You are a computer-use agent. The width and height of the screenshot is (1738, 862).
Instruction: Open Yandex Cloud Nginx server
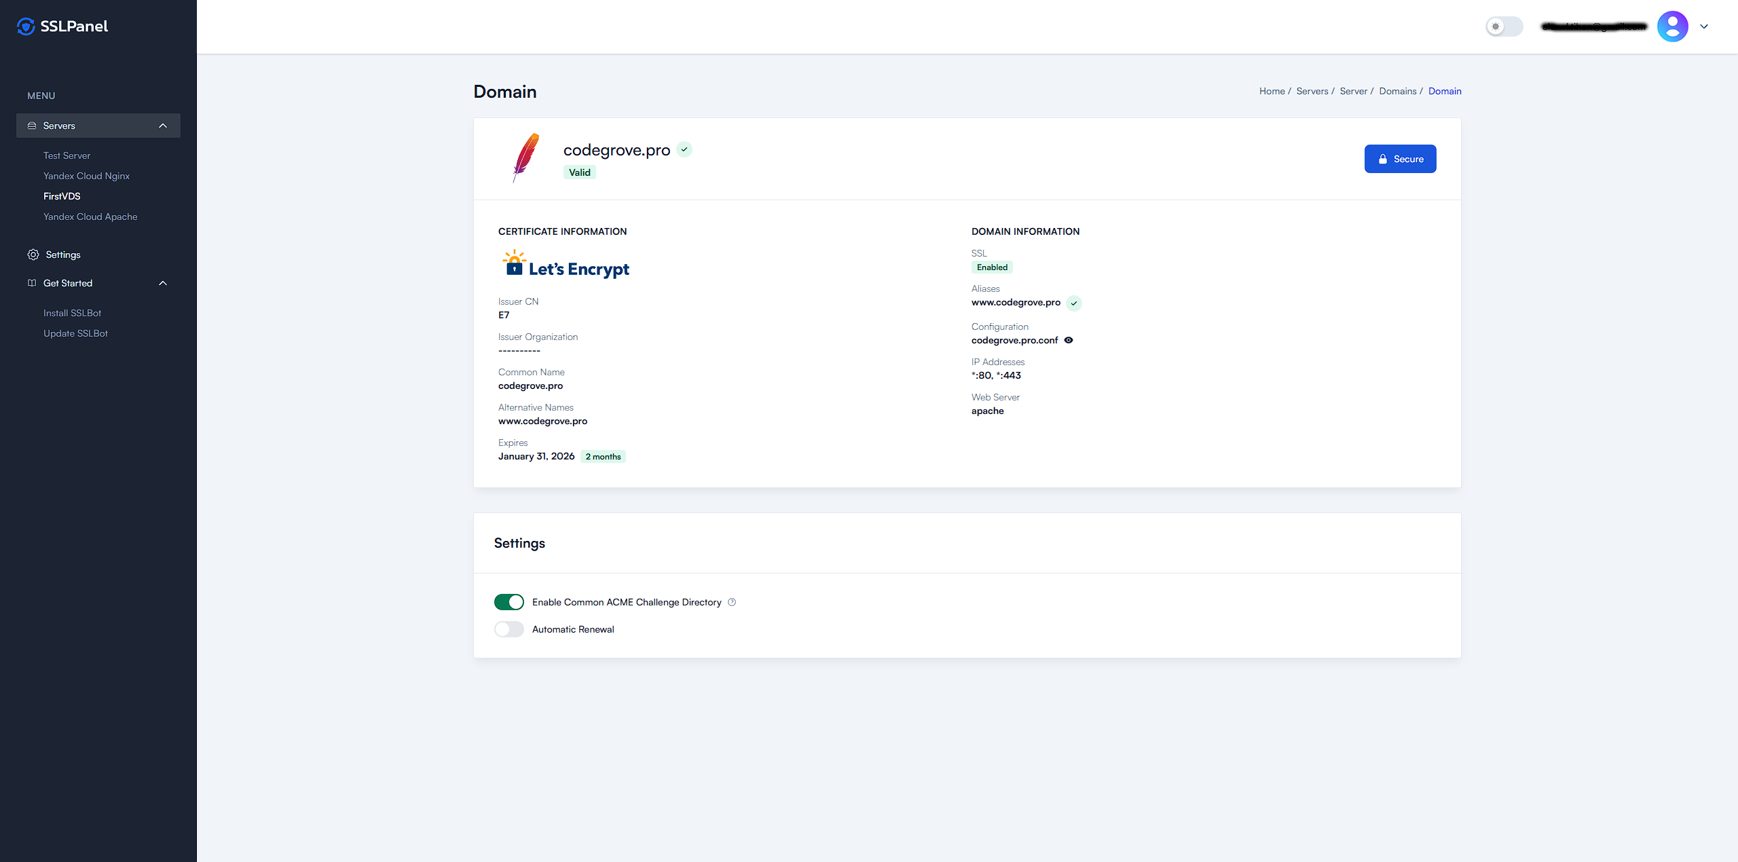coord(86,176)
